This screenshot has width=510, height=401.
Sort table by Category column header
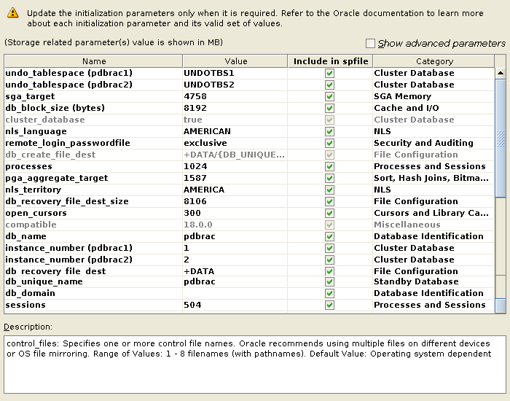click(x=434, y=61)
